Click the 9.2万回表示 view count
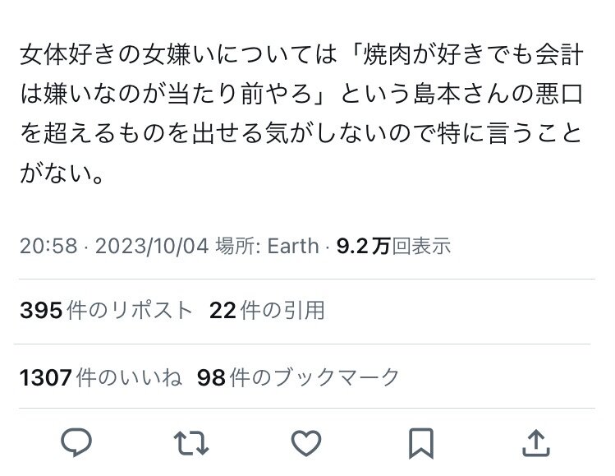Viewport: 615px width, 476px height. coord(393,246)
